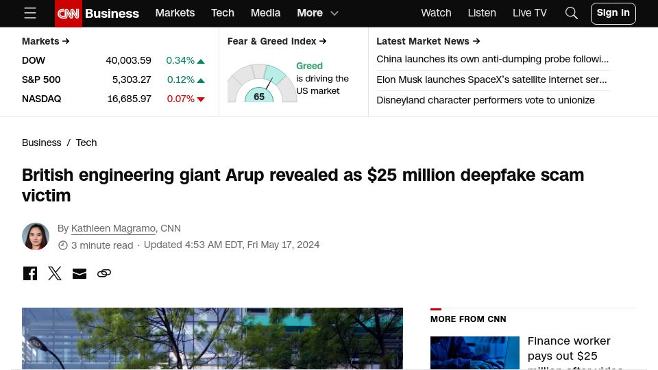Viewport: 658px width, 370px height.
Task: Click the Greed label text
Action: tap(309, 66)
